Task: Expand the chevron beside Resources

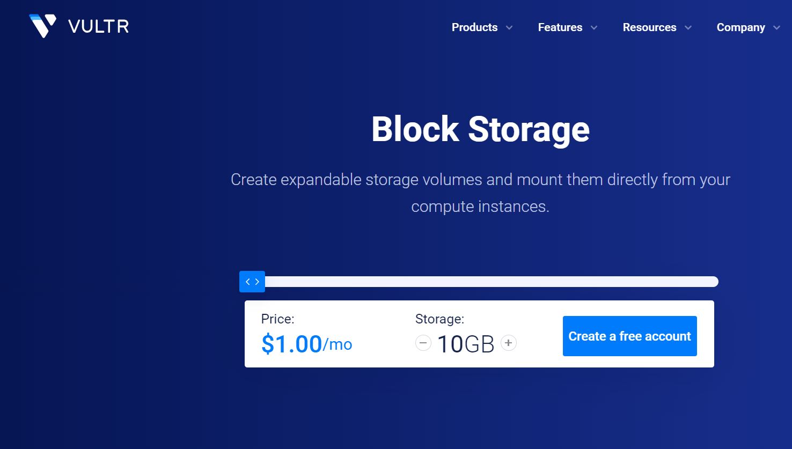Action: 688,28
